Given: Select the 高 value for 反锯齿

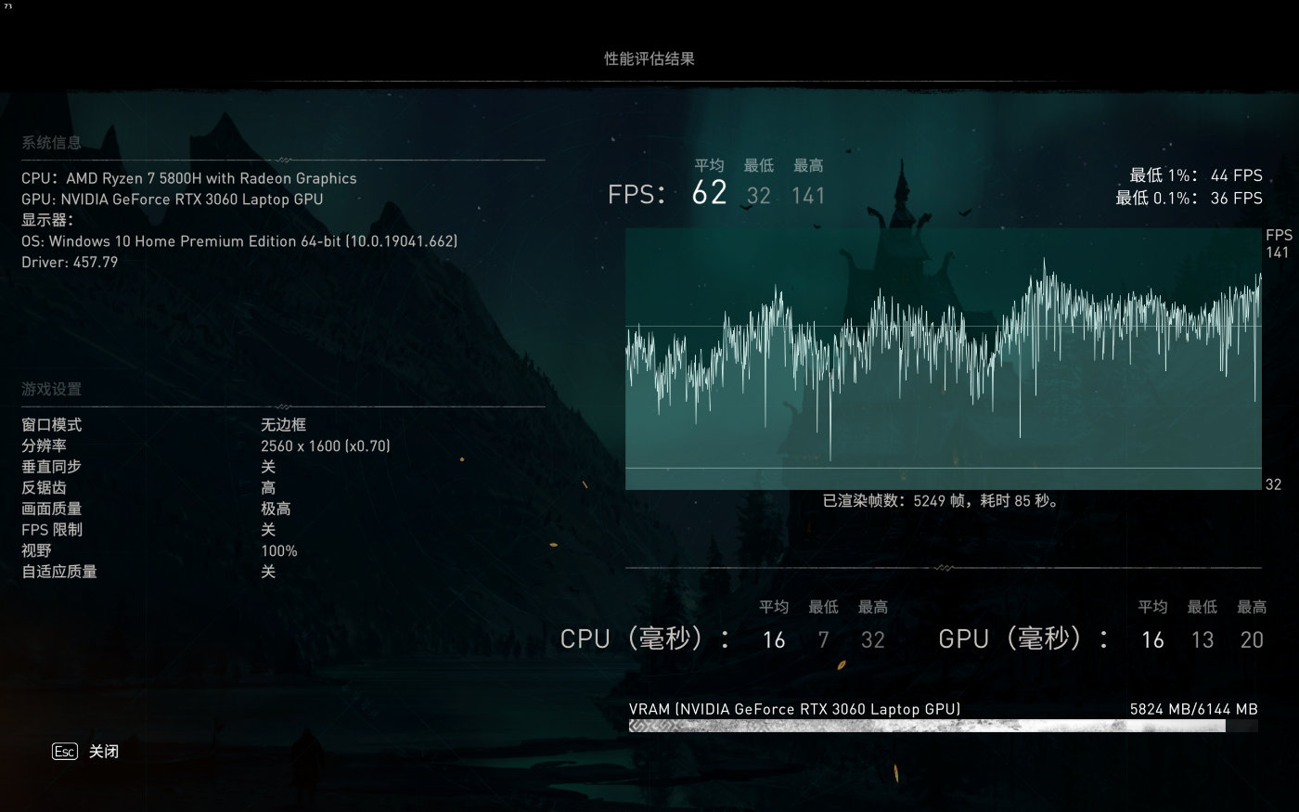Looking at the screenshot, I should click(268, 488).
